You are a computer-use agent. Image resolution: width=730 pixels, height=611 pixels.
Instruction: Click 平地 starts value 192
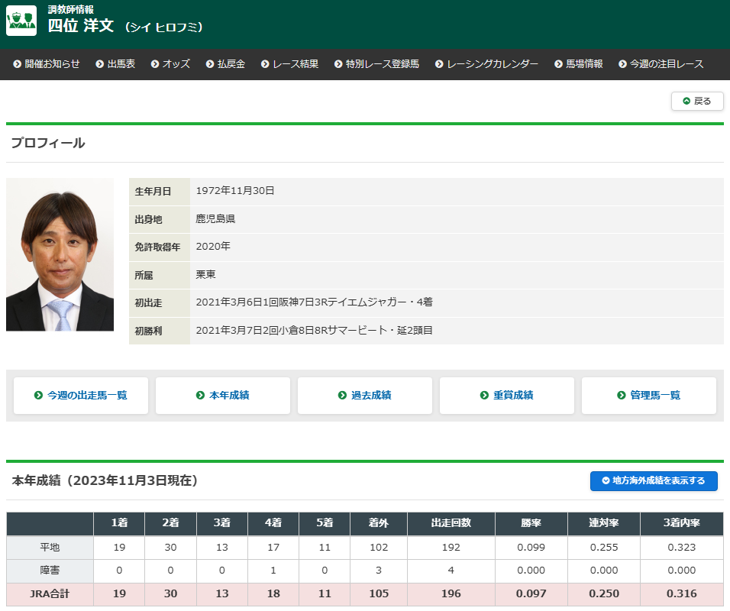[x=451, y=547]
